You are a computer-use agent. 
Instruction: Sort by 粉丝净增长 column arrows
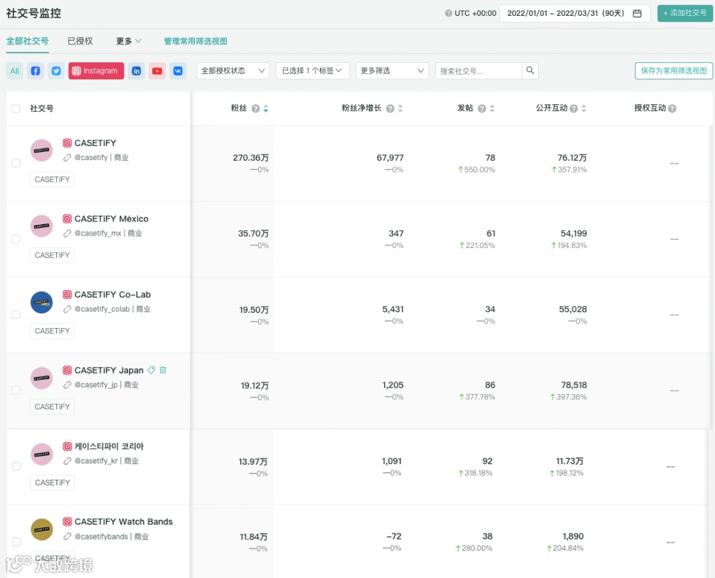401,108
